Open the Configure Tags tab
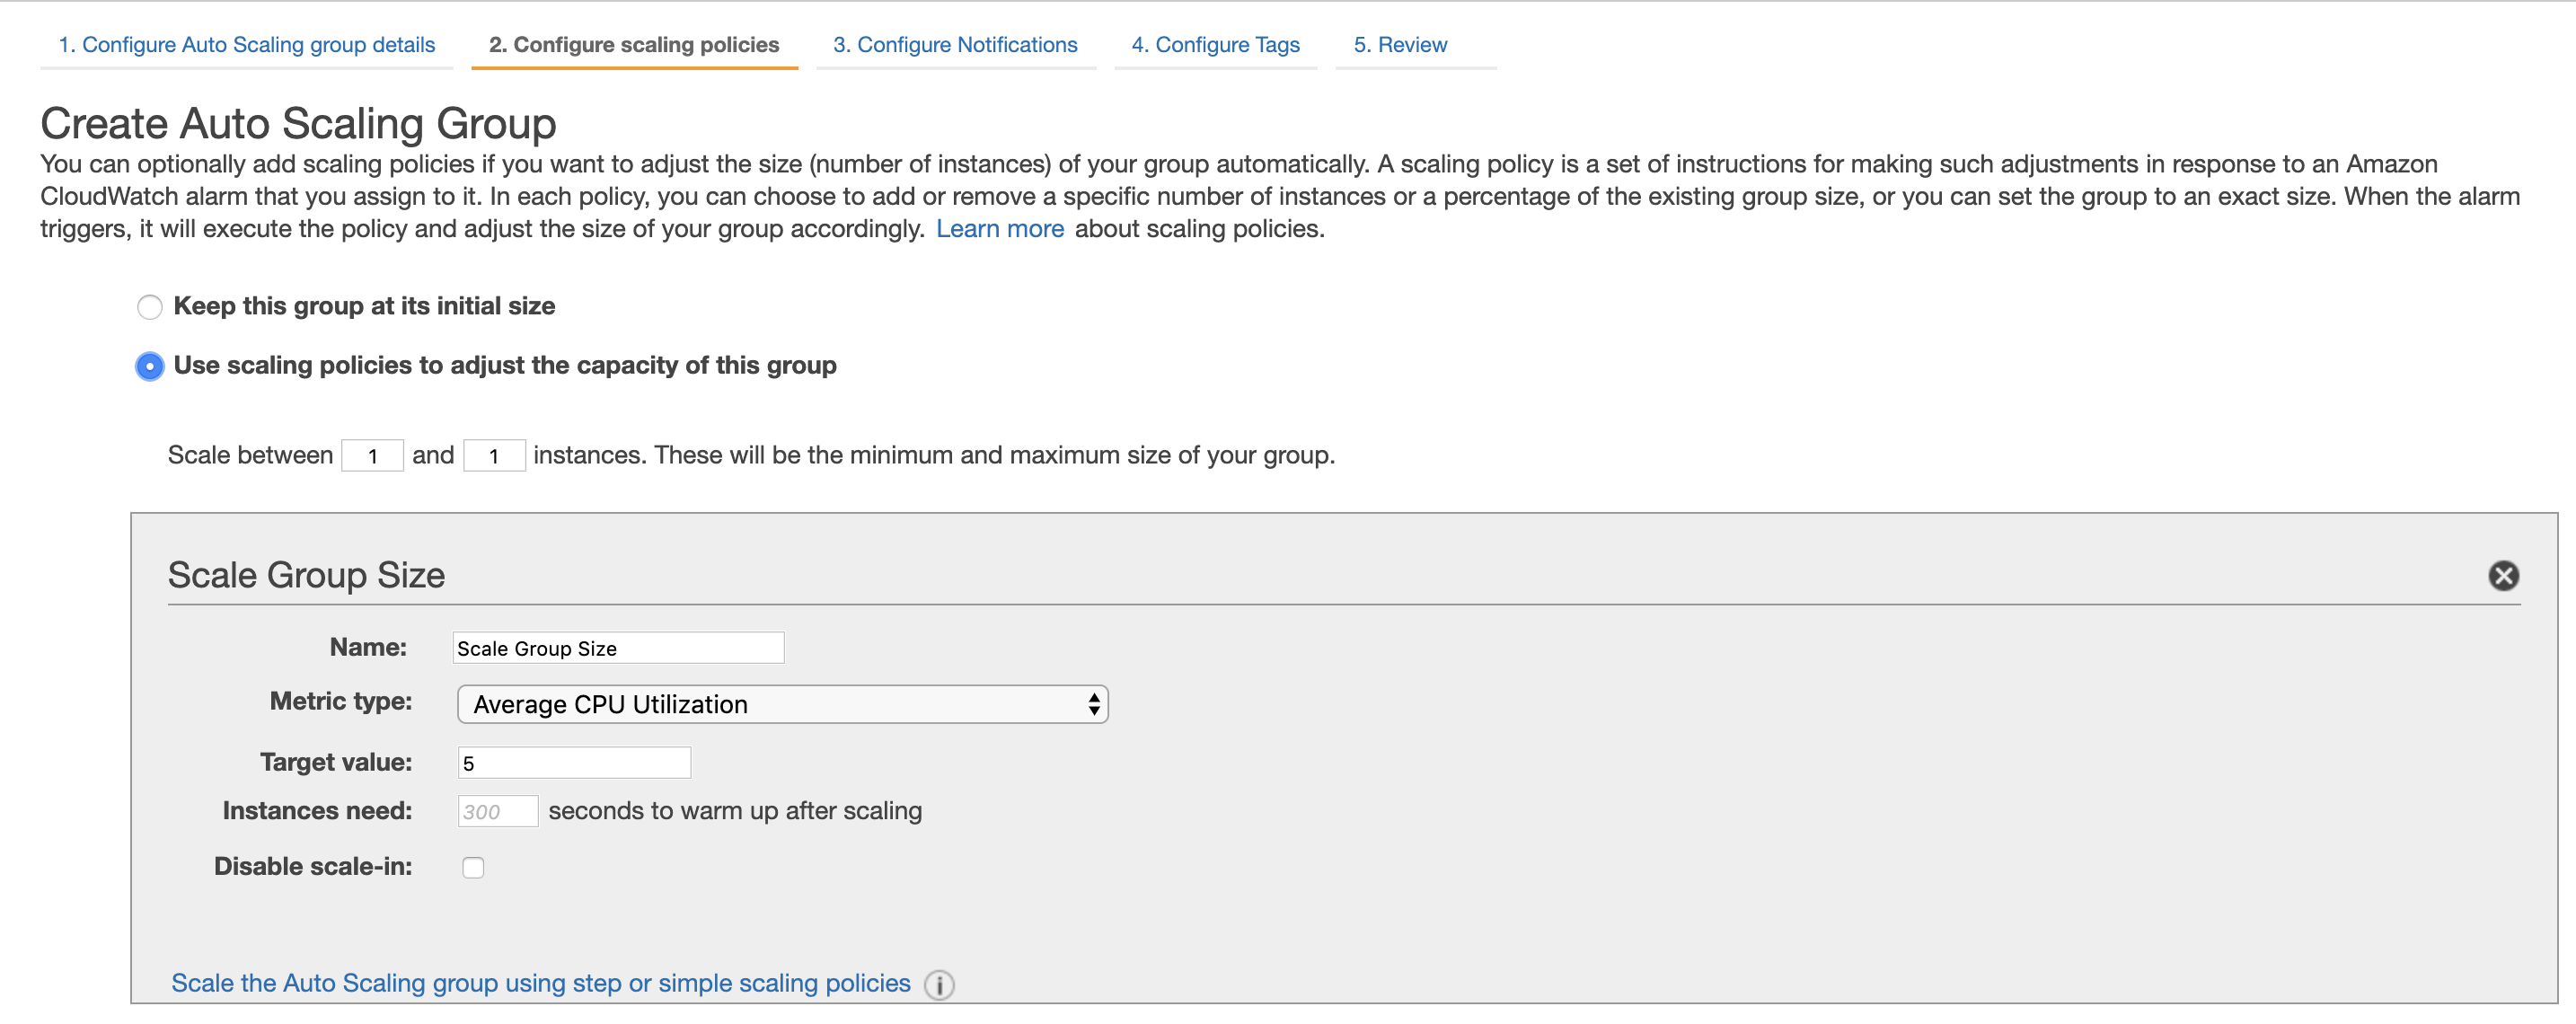 point(1215,45)
